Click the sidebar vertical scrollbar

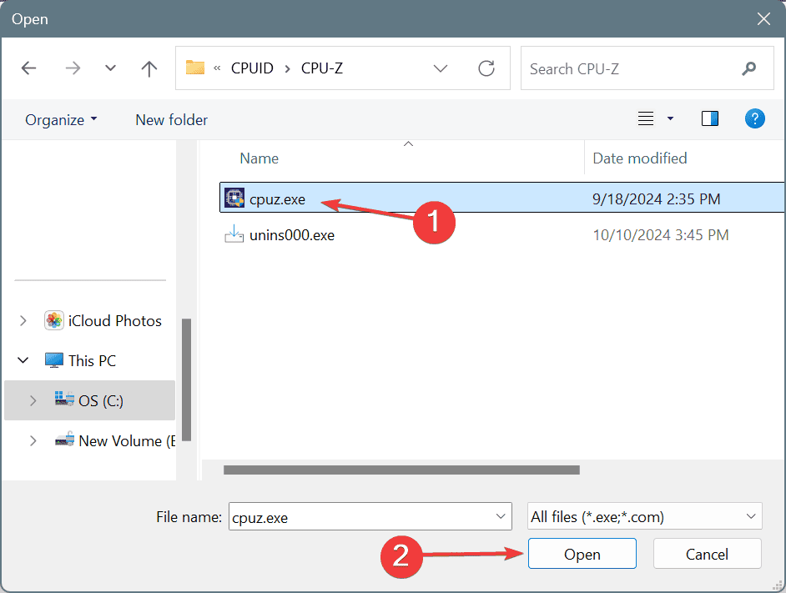(x=186, y=379)
